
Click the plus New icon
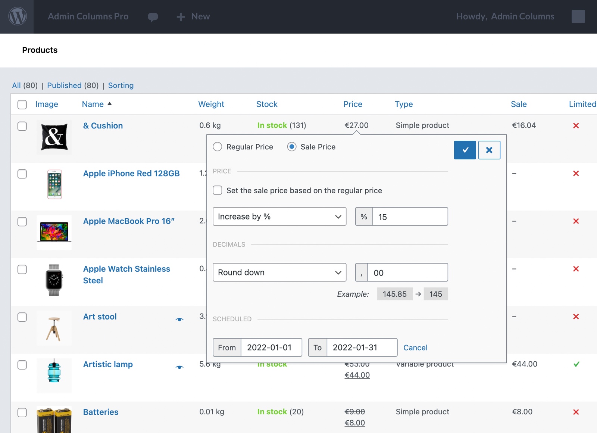pos(181,17)
